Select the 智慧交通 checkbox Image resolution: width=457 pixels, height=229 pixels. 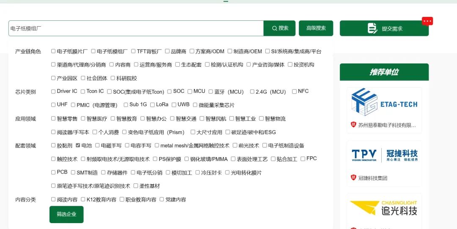pos(172,118)
